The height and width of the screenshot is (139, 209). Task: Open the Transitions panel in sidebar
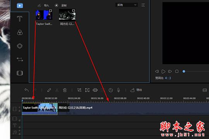[20, 59]
